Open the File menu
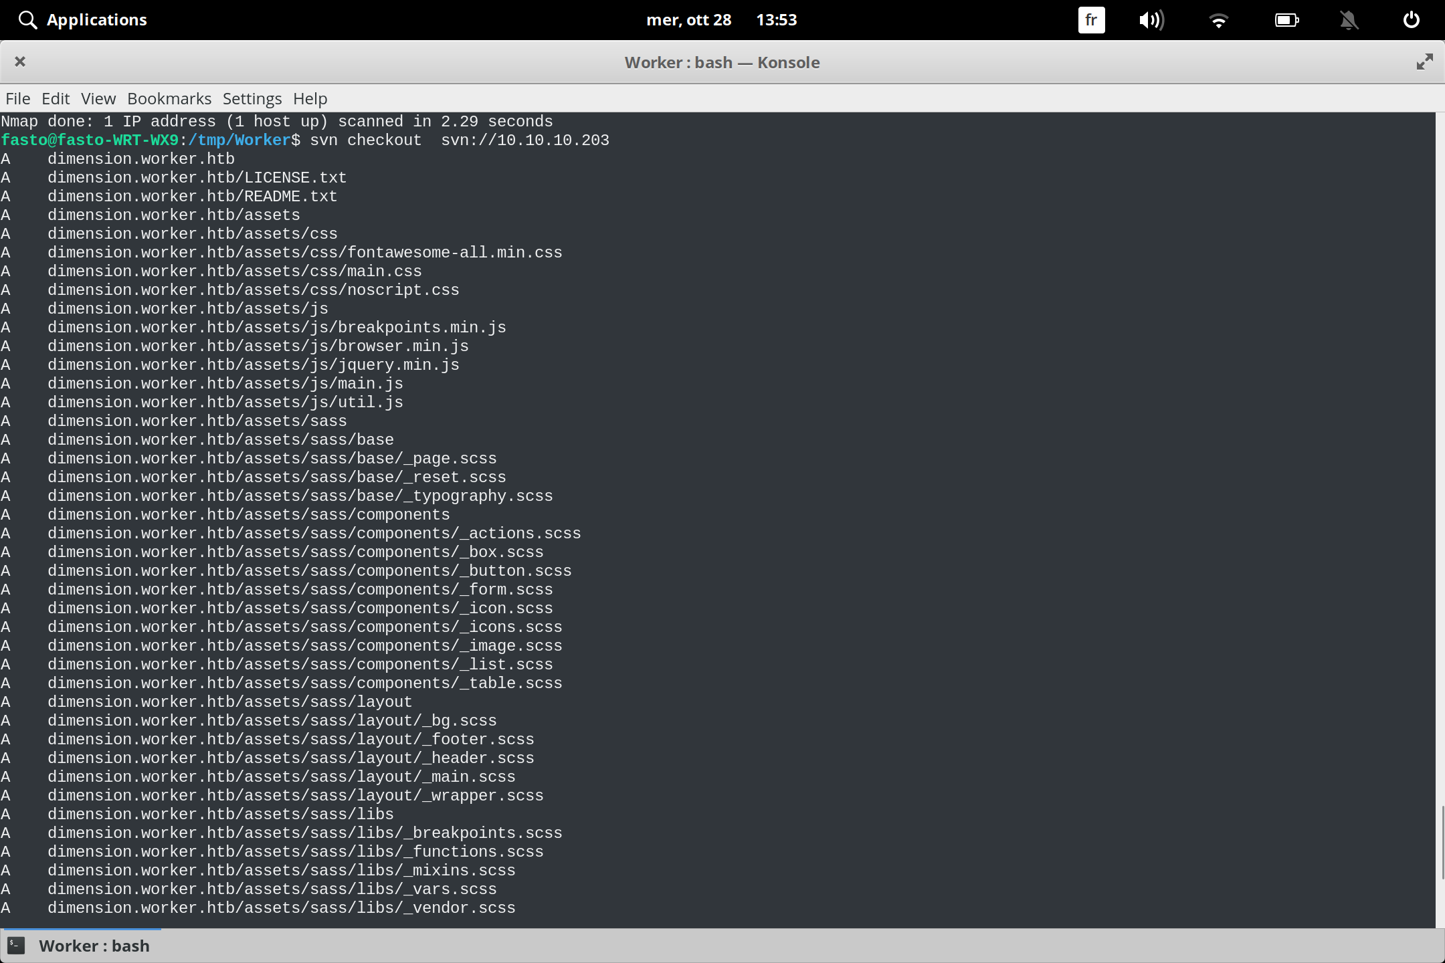The width and height of the screenshot is (1445, 963). [x=17, y=98]
